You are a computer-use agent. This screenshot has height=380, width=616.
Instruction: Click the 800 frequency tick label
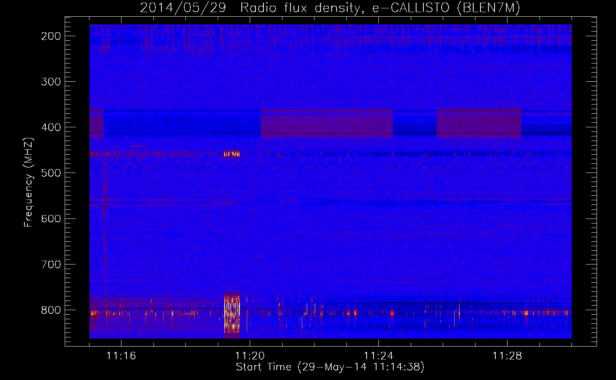point(51,310)
